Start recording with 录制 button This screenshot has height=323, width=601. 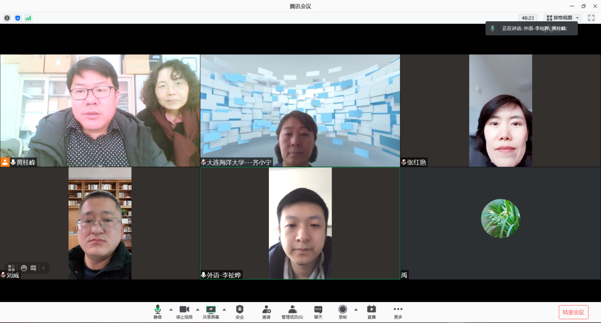342,312
